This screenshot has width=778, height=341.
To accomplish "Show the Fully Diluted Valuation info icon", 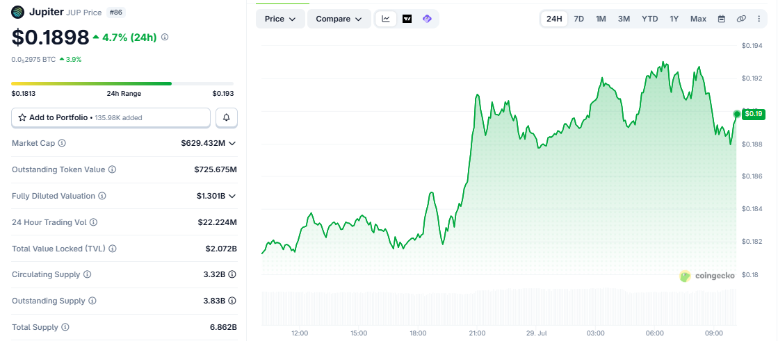I will [102, 196].
